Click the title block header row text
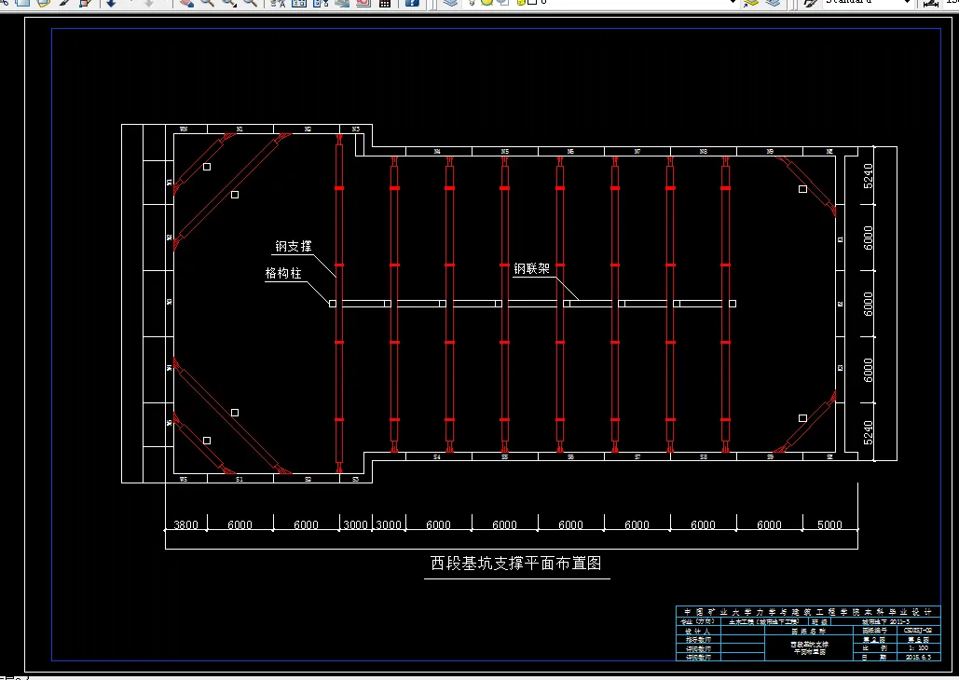 coord(809,612)
